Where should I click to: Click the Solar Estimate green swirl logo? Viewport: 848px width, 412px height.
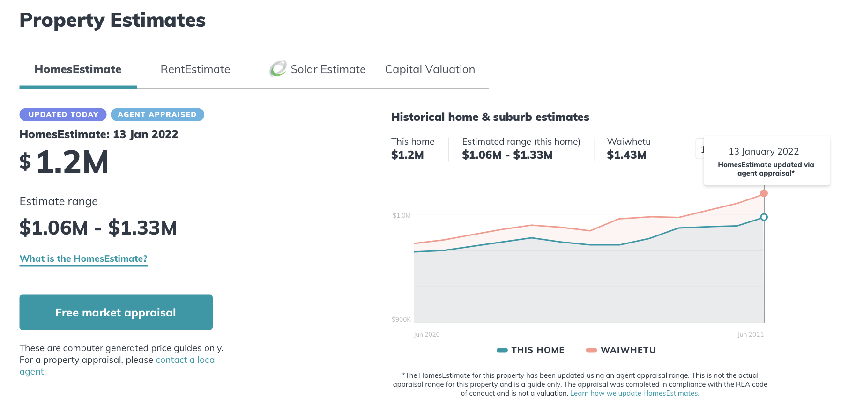pyautogui.click(x=278, y=69)
